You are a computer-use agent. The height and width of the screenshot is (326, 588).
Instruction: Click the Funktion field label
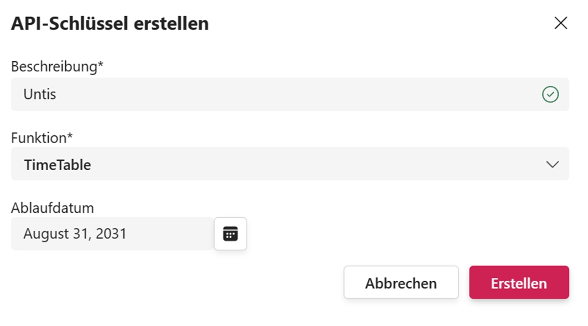click(x=39, y=138)
